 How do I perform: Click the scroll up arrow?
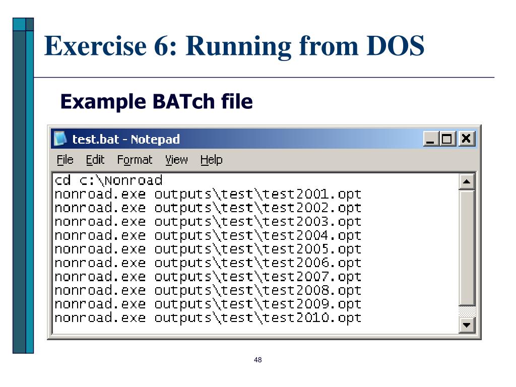click(467, 181)
